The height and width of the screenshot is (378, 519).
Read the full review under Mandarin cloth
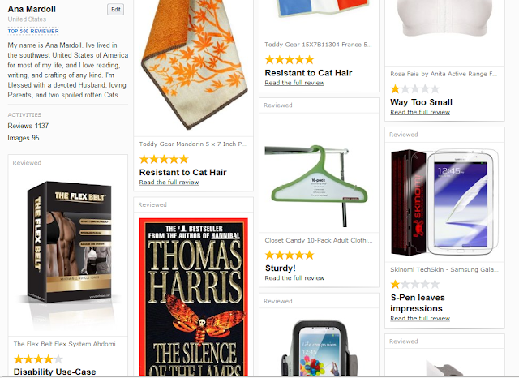coord(169,182)
